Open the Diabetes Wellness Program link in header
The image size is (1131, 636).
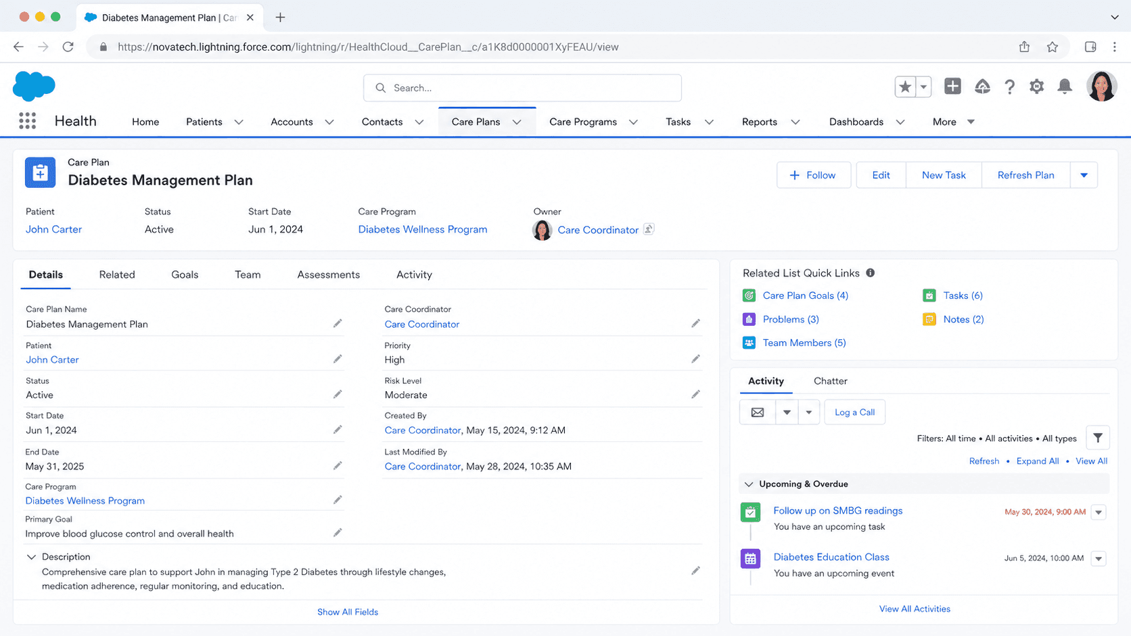coord(423,229)
